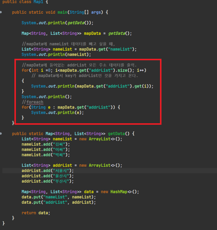The image size is (217, 230).
Task: Click the line "System.out.println(nameList);"
Action: 56,54
